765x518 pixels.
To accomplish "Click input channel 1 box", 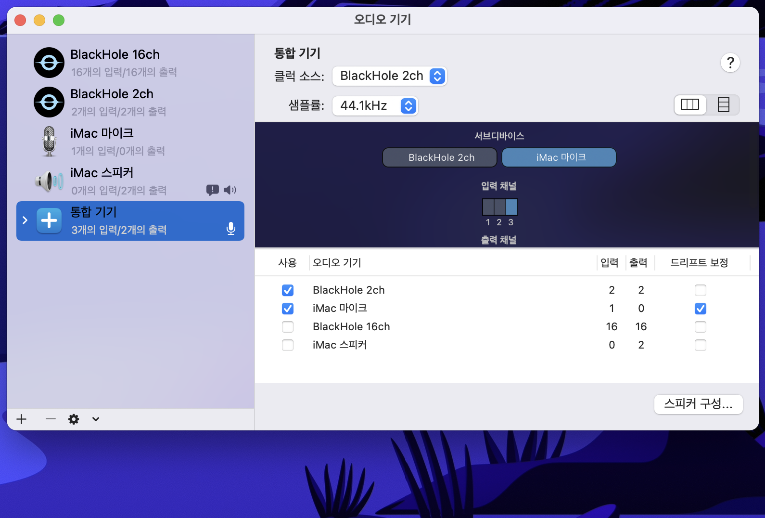I will tap(488, 207).
